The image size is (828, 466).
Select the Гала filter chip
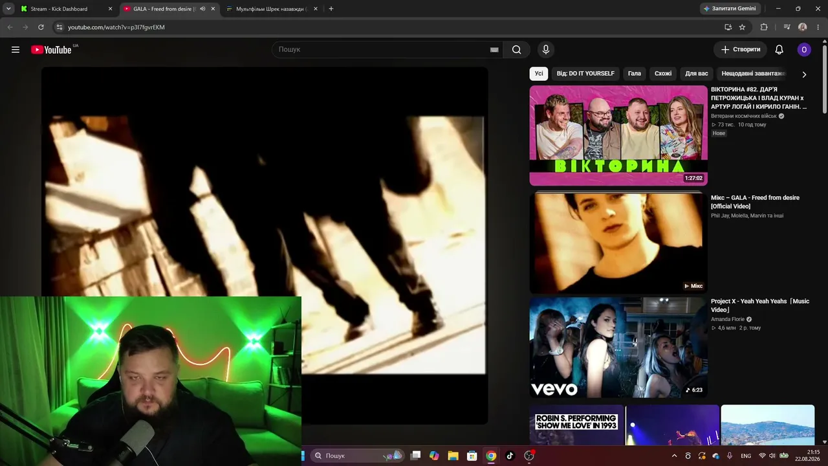coord(635,74)
